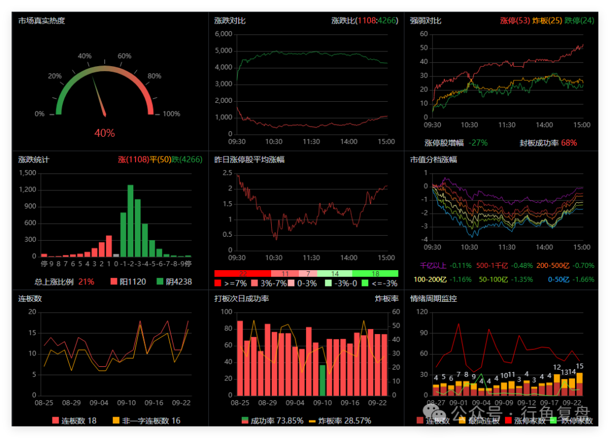Click the 千亿以上 -0.11% entry

446,266
